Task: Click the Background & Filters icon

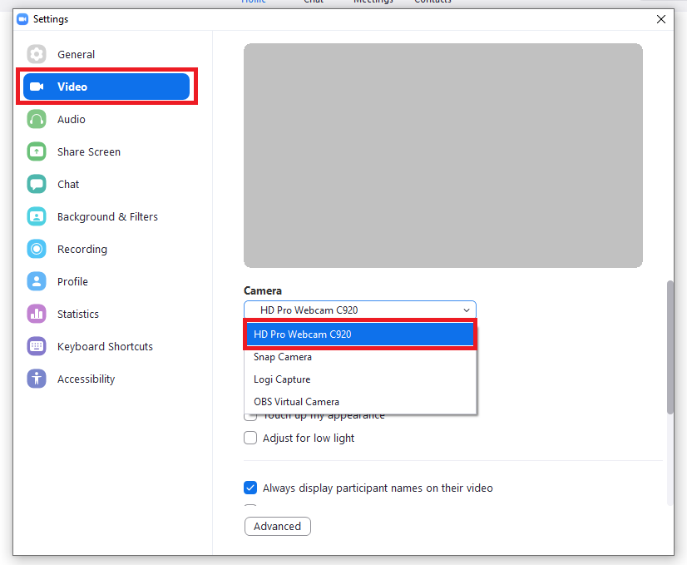Action: coord(37,216)
